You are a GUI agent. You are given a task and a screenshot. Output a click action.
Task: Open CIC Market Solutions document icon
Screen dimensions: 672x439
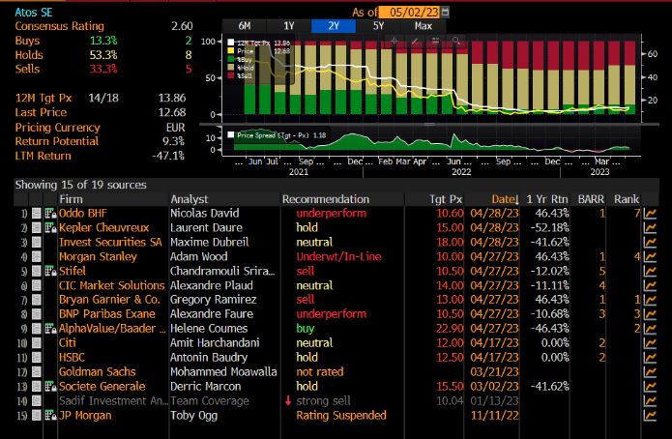click(37, 285)
